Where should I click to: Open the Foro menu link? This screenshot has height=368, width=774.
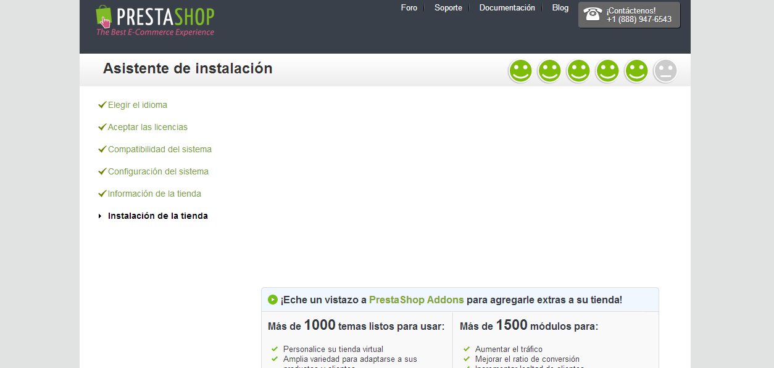click(x=409, y=8)
